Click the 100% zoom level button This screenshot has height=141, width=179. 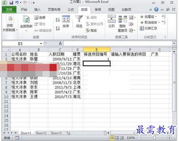click(x=131, y=138)
